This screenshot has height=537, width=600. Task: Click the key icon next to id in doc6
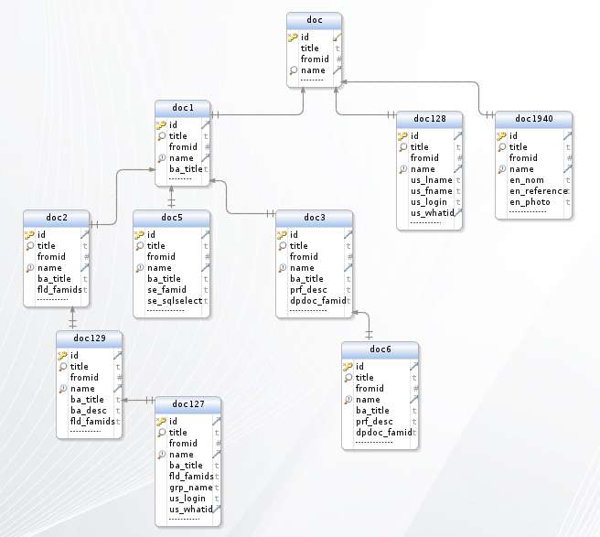[x=348, y=367]
